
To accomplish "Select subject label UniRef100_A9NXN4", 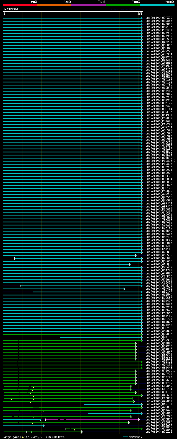I will tap(159, 215).
